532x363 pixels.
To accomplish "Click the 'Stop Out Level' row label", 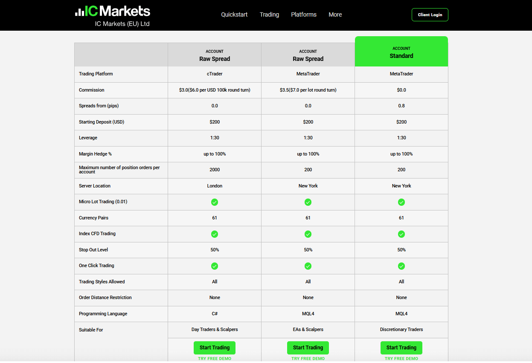I will click(x=93, y=250).
